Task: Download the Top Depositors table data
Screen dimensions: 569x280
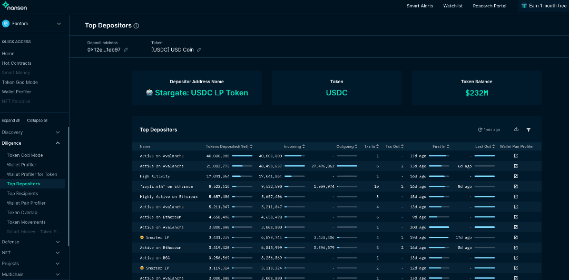Action: click(x=516, y=129)
